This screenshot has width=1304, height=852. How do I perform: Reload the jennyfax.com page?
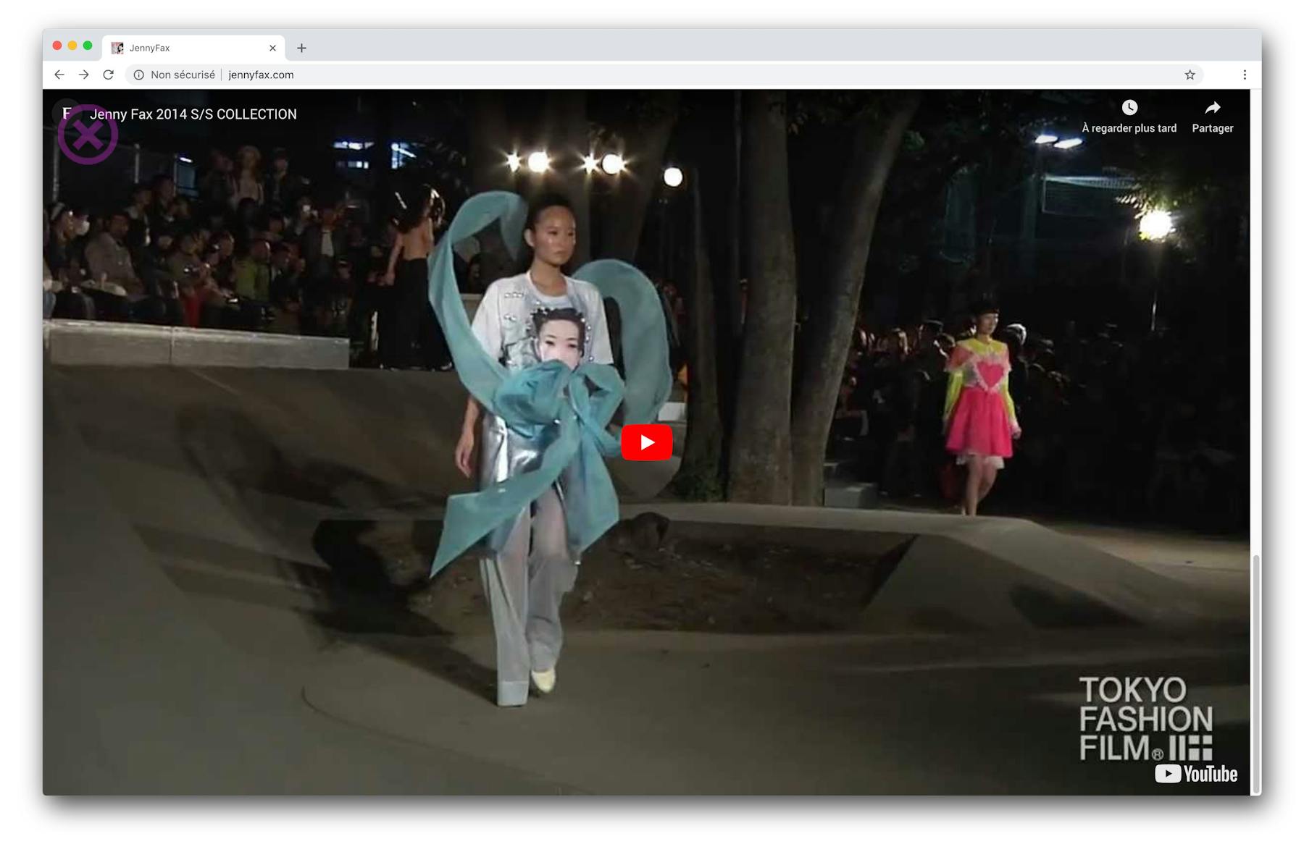coord(109,75)
